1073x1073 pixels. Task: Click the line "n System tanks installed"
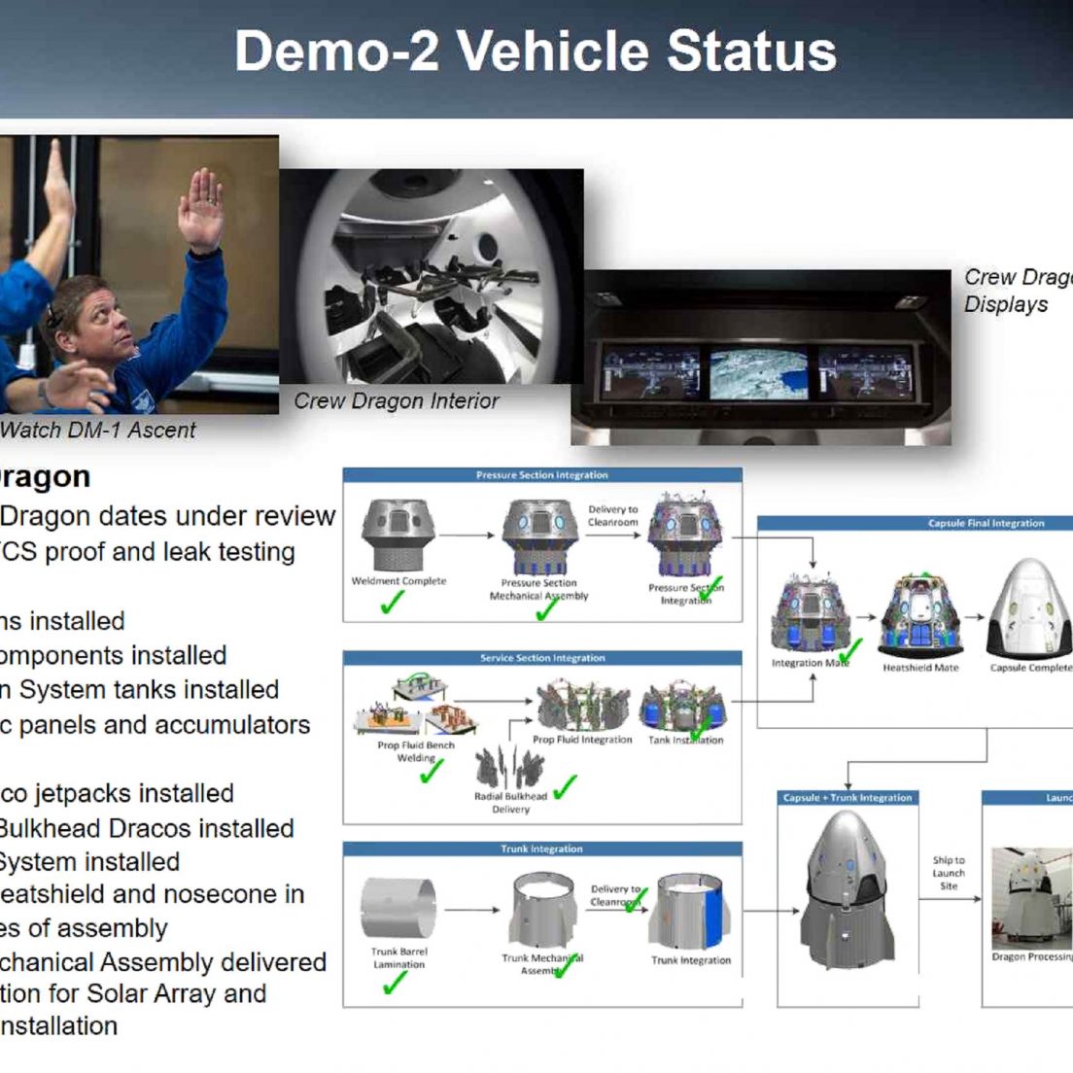[140, 690]
